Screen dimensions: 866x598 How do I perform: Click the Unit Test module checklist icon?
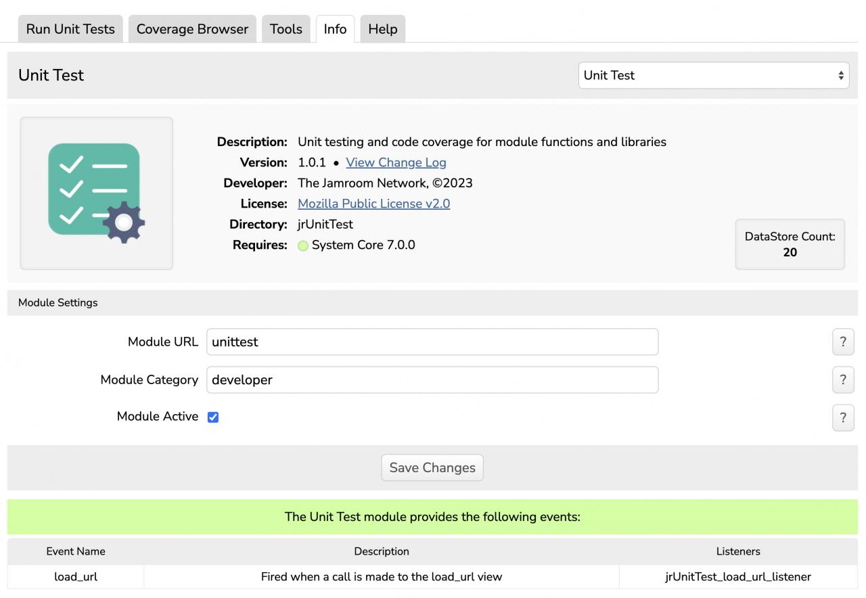click(x=96, y=193)
